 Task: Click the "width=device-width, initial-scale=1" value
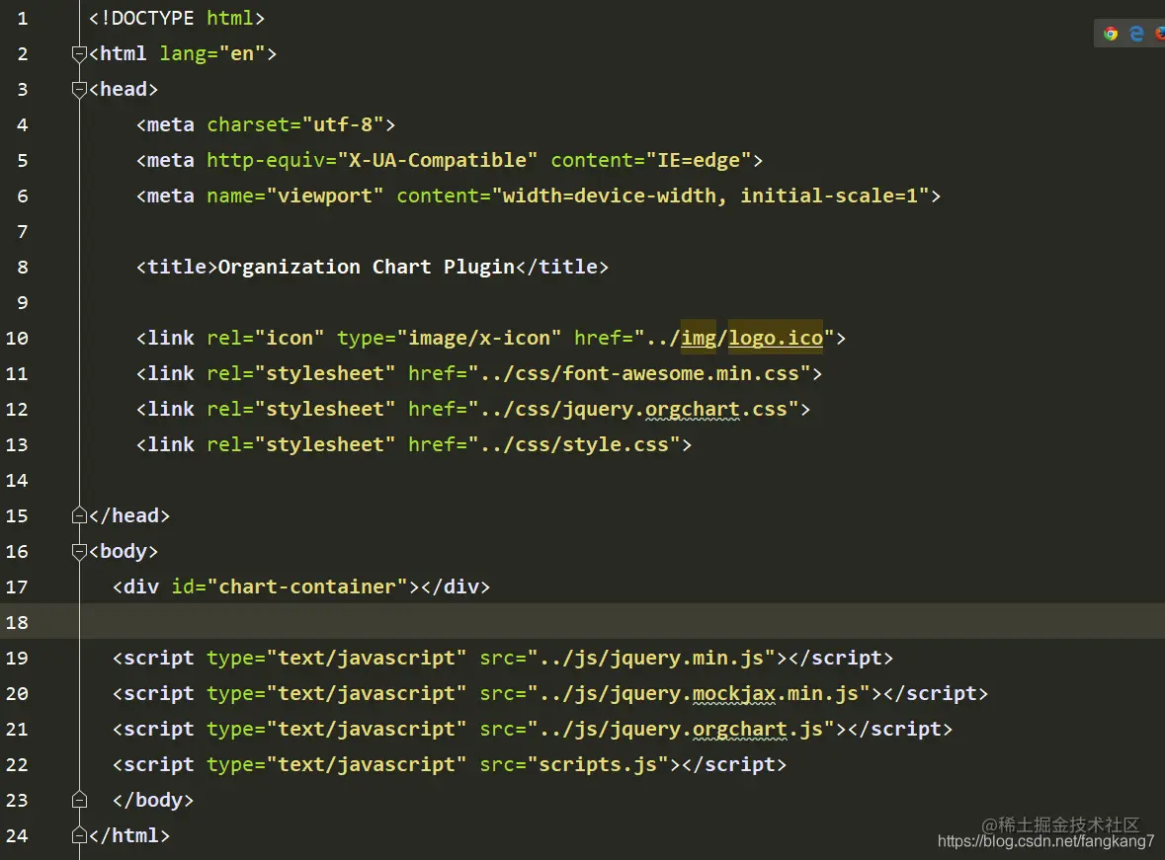click(710, 196)
